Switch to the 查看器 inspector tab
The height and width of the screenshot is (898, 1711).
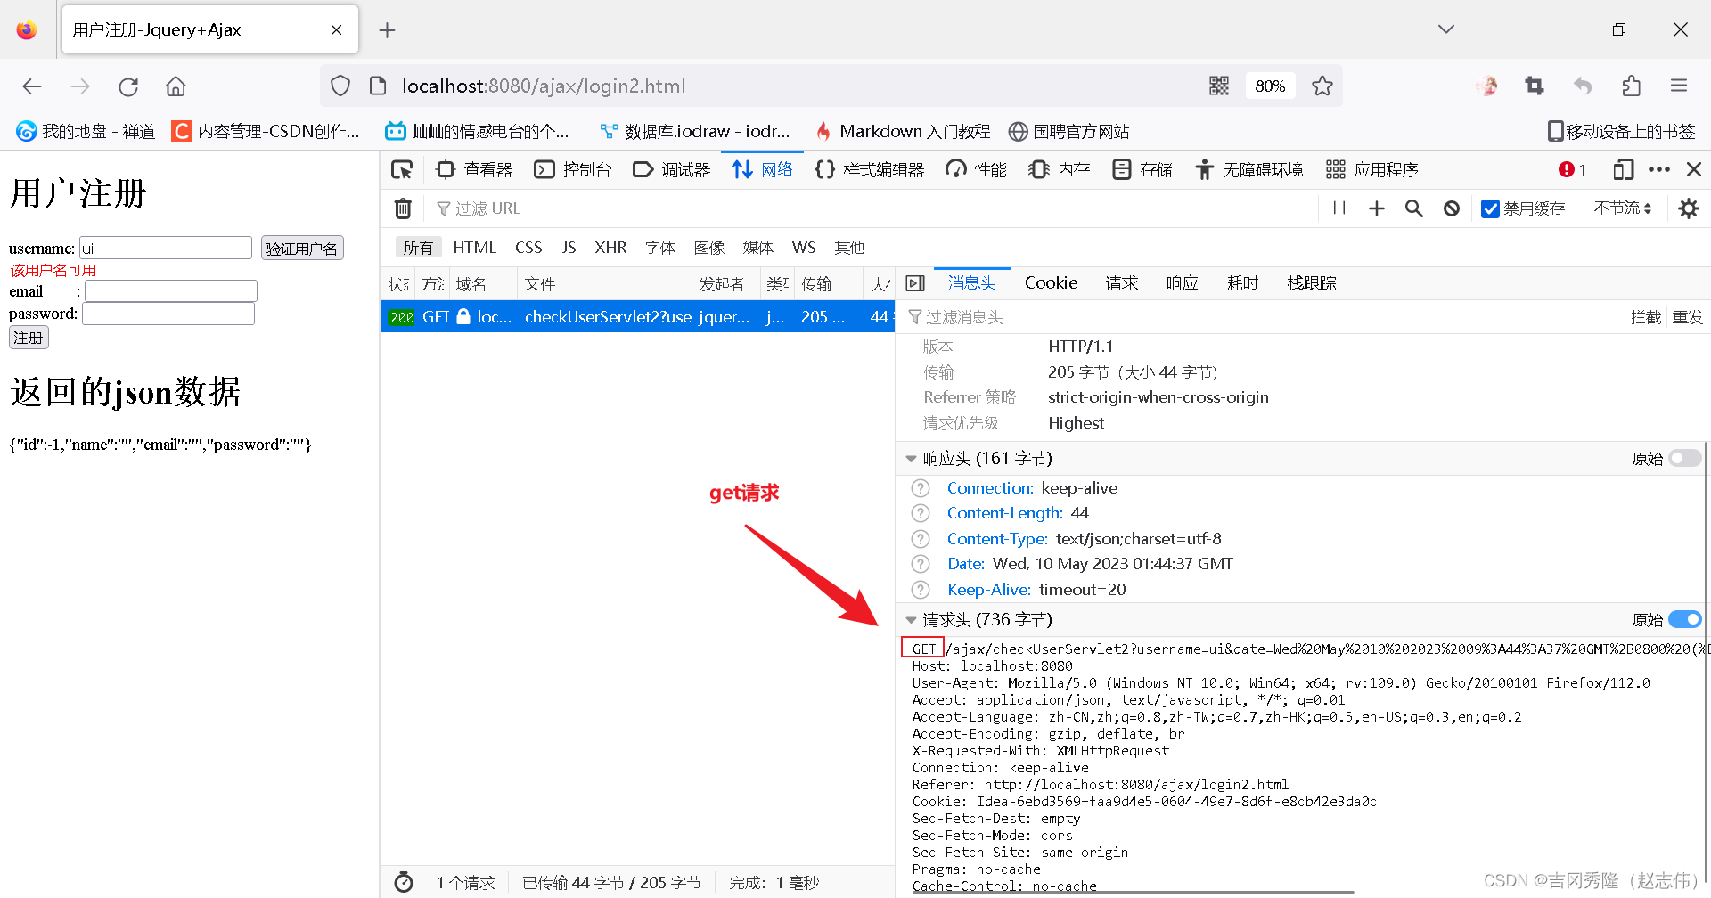pos(474,169)
